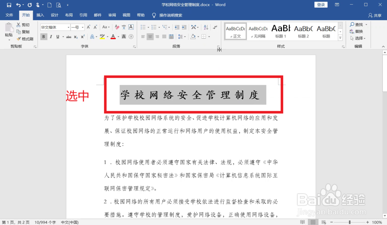Switch to the 插入 ribbon tab

(40, 15)
